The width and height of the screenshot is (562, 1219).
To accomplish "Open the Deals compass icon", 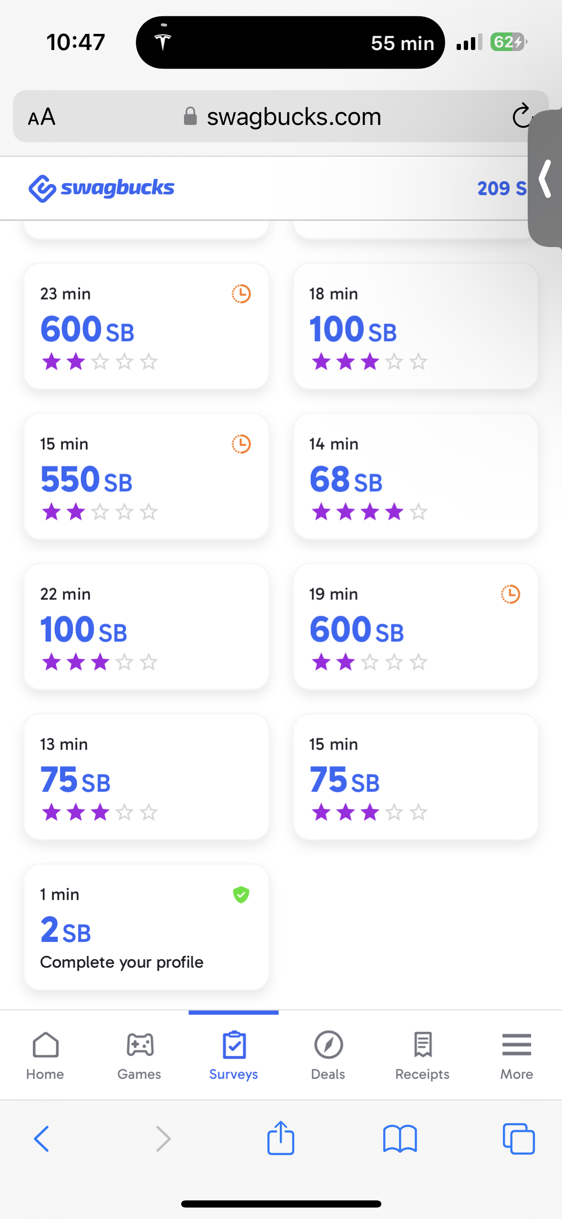I will pyautogui.click(x=328, y=1045).
